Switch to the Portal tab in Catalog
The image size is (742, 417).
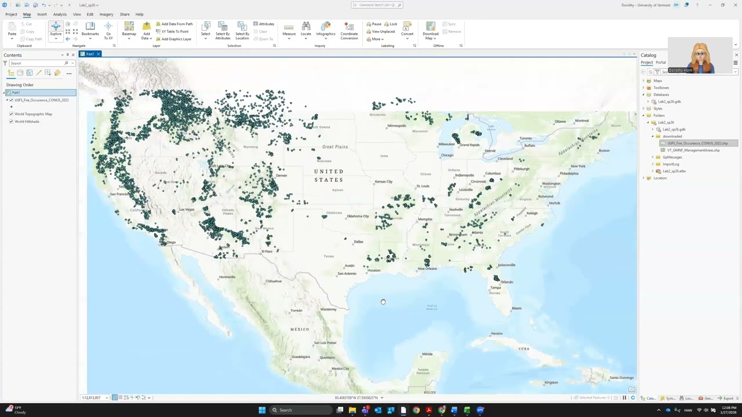[661, 63]
